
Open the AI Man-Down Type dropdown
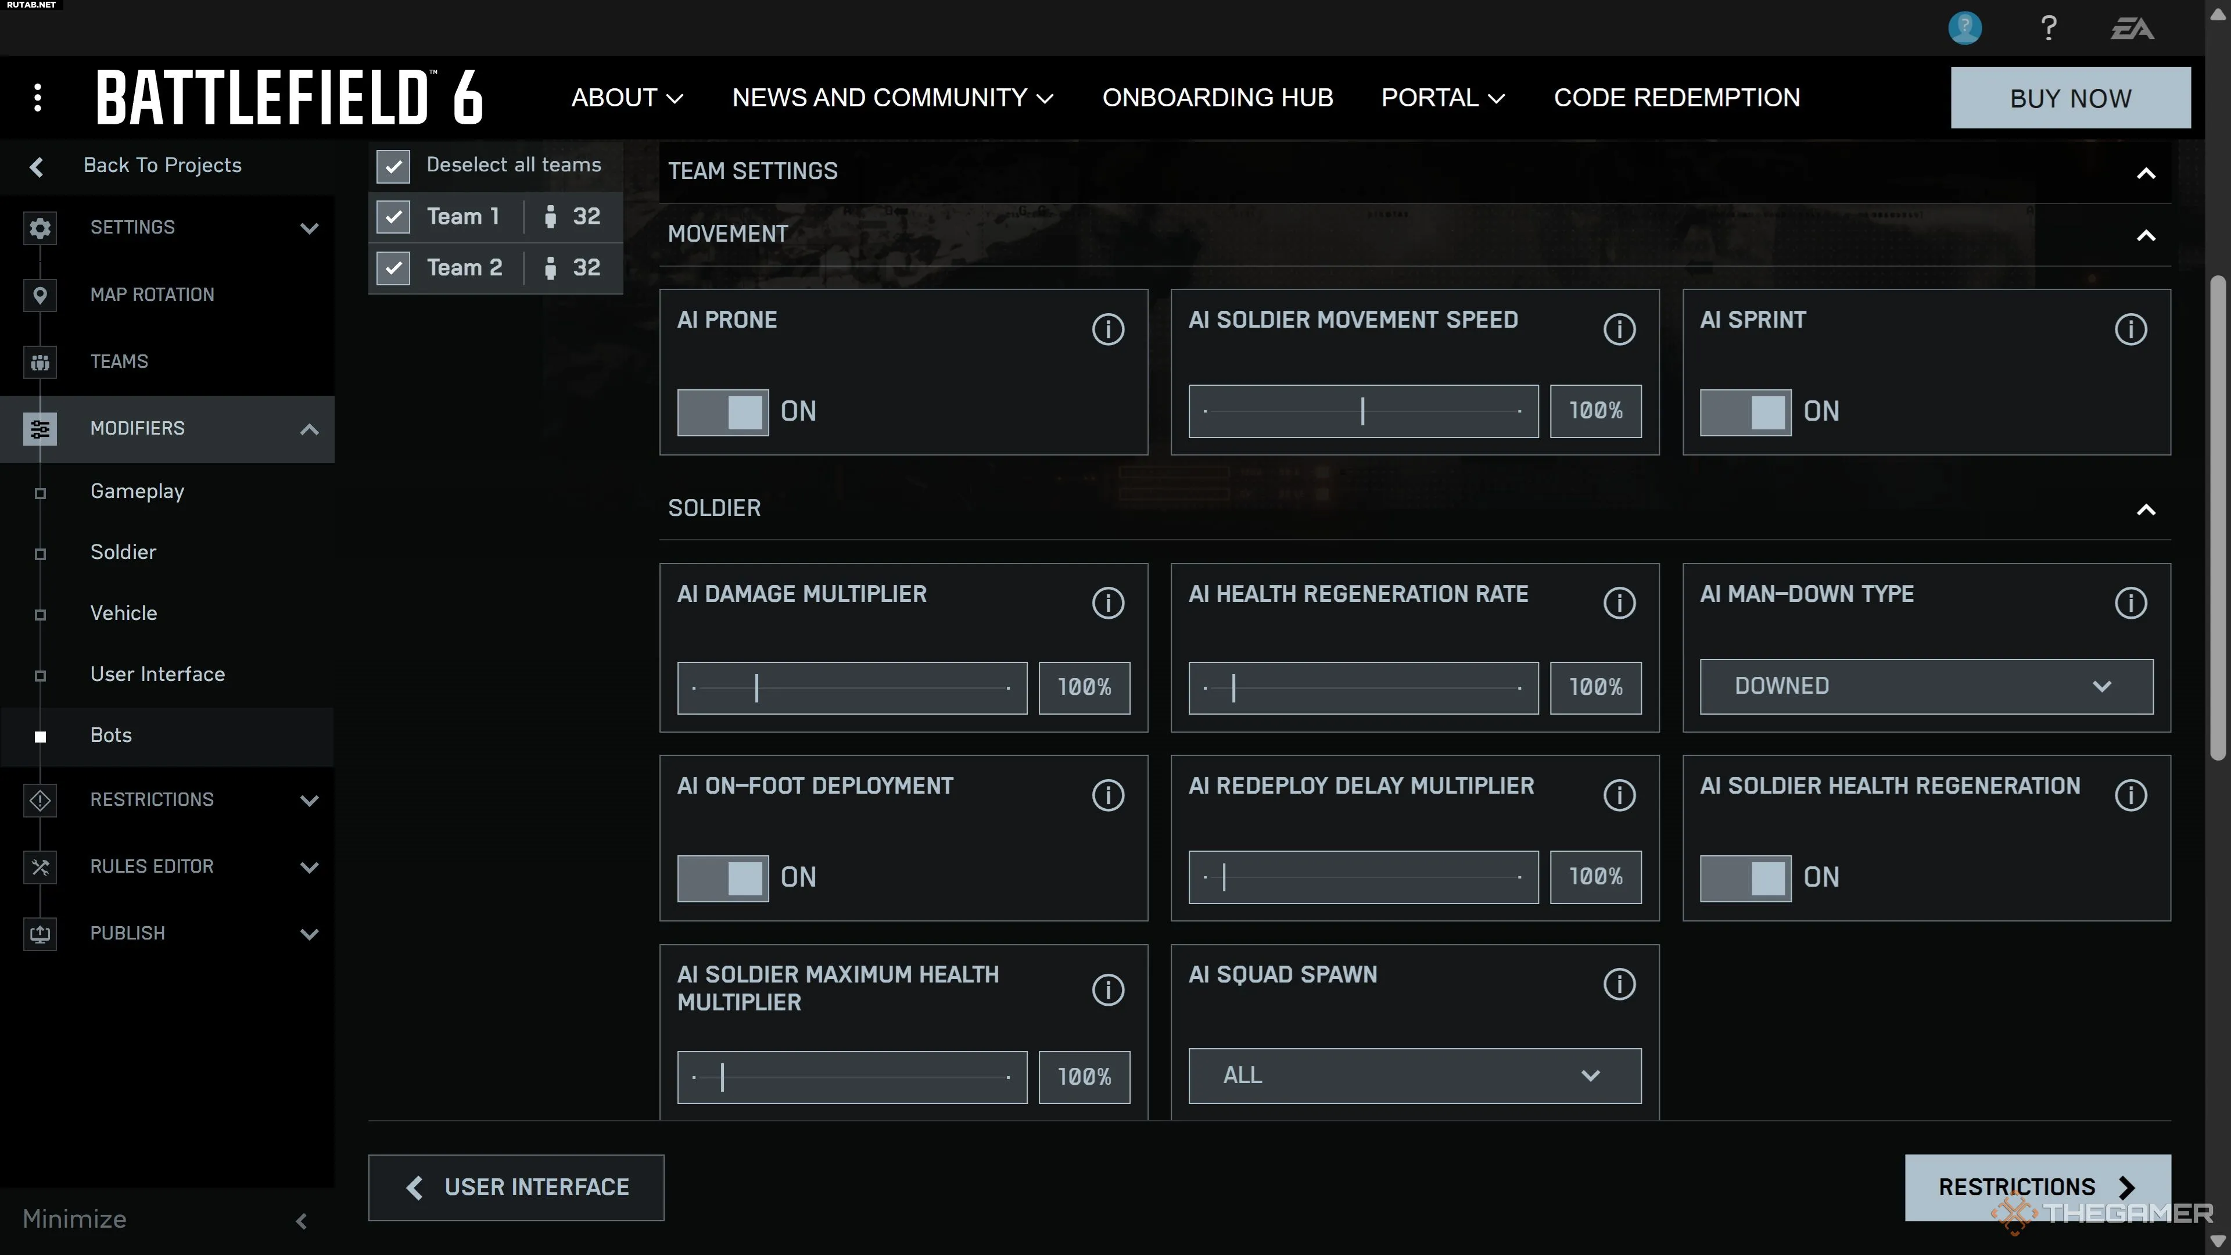[1926, 687]
